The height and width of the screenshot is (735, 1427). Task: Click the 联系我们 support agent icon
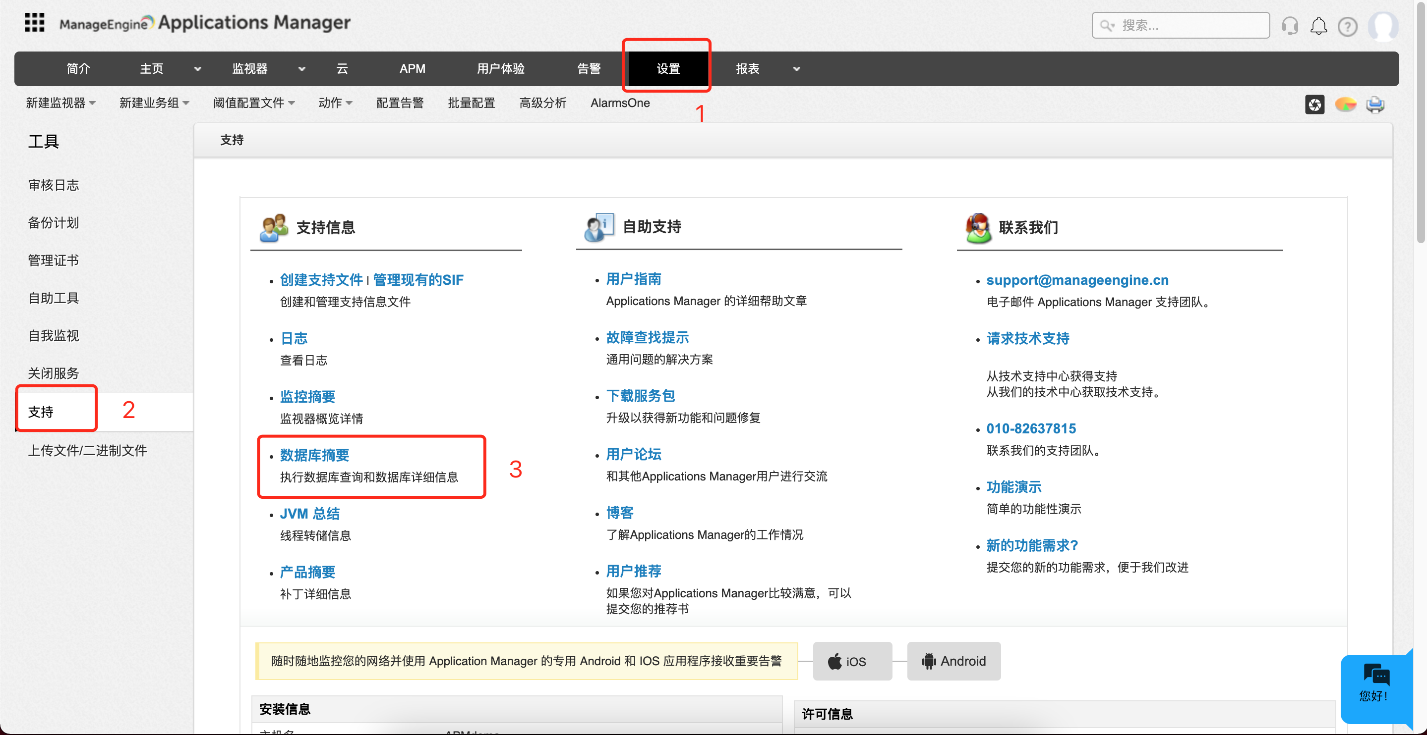[978, 227]
